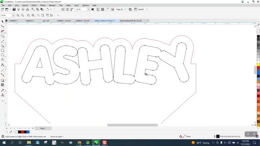Switch to the keyboardkeyshift alt Ctrl.cdr tab
Image resolution: width=260 pixels, height=146 pixels.
131,21
